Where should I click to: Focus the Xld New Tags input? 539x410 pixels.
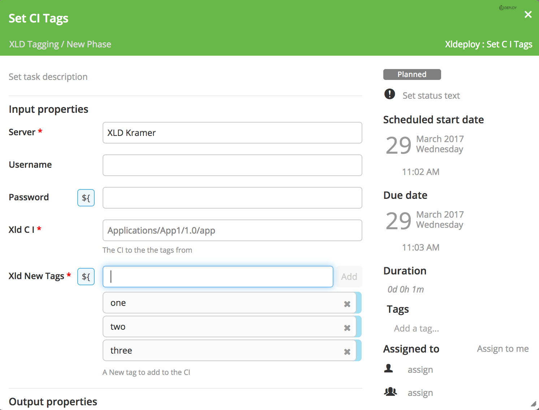(218, 277)
